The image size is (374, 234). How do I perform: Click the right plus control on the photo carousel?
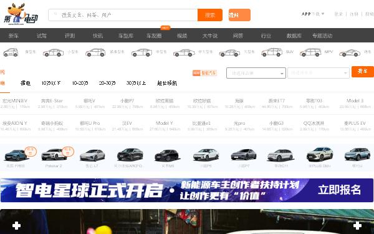(x=357, y=225)
